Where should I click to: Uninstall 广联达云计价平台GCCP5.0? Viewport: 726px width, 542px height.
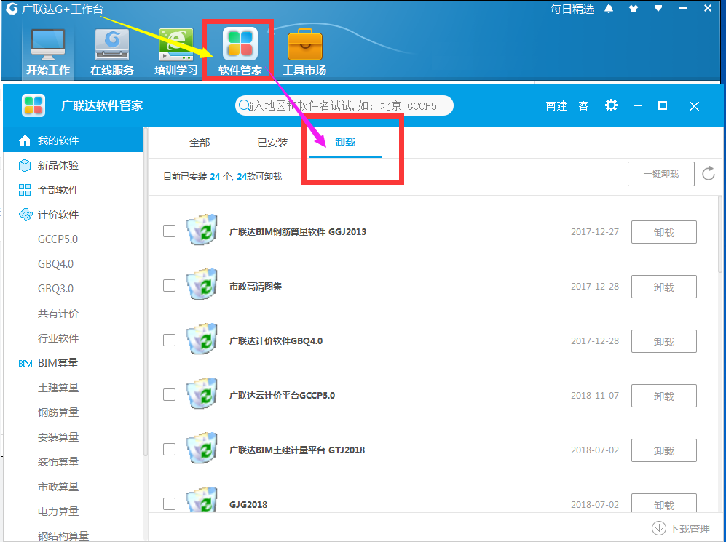tap(664, 396)
